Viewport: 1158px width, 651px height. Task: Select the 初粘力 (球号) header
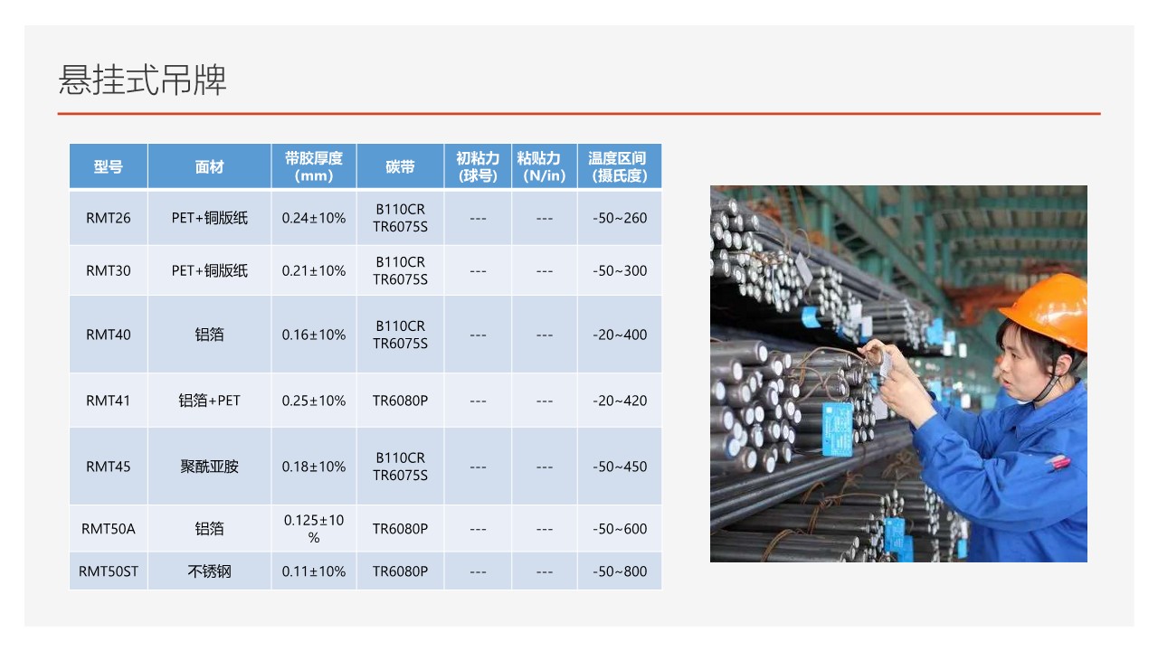click(x=478, y=166)
